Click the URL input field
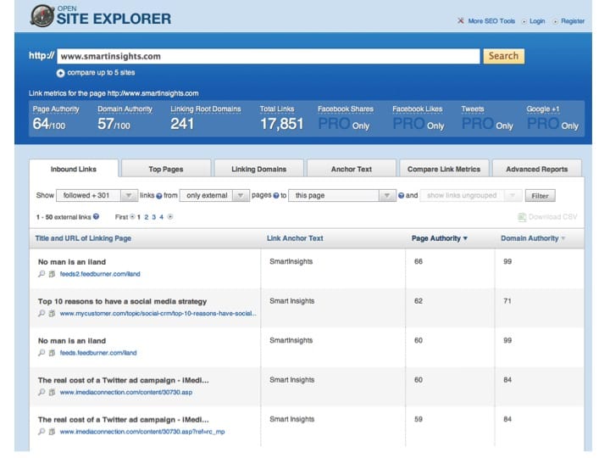The height and width of the screenshot is (458, 610). pyautogui.click(x=268, y=56)
